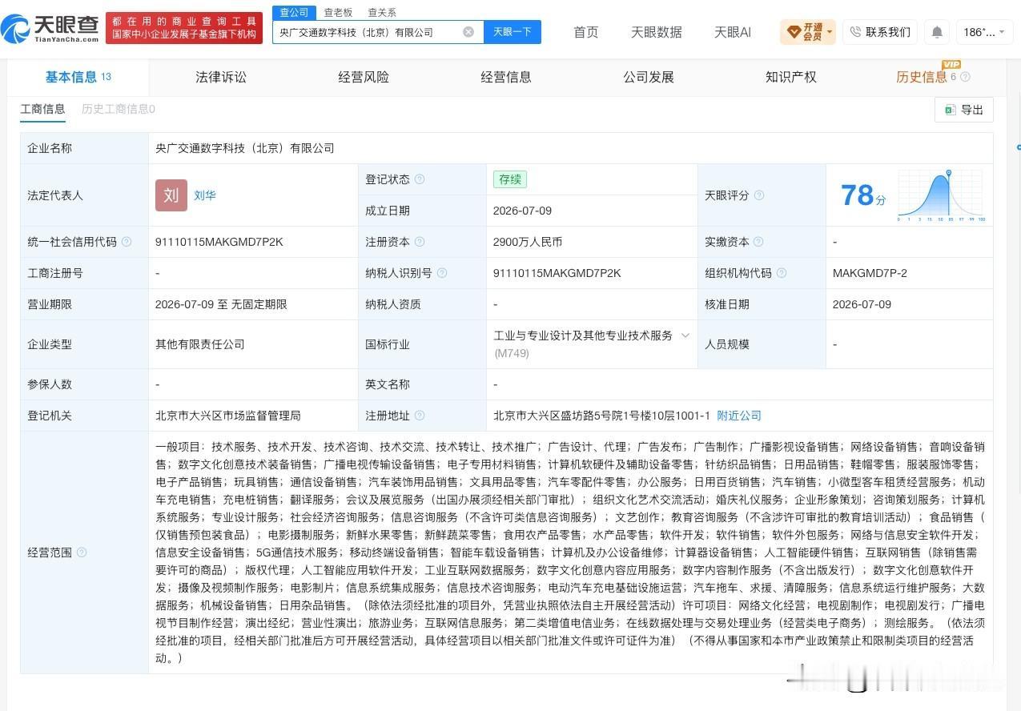Open the TianYanCha logo home link

[50, 28]
